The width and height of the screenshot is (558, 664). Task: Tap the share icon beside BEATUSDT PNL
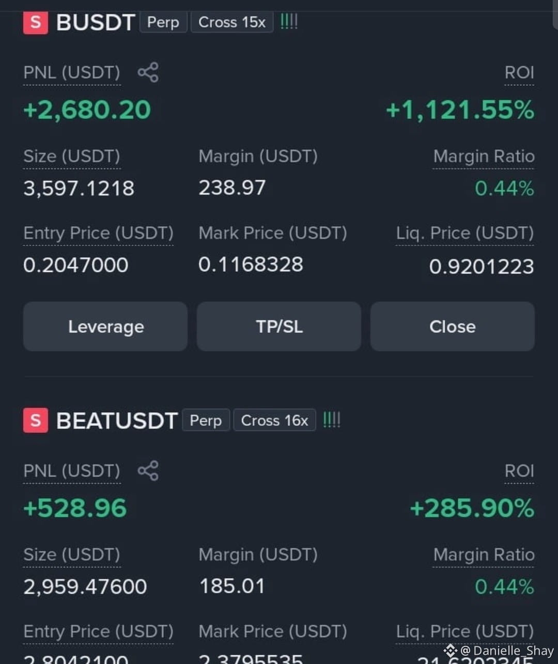point(148,471)
